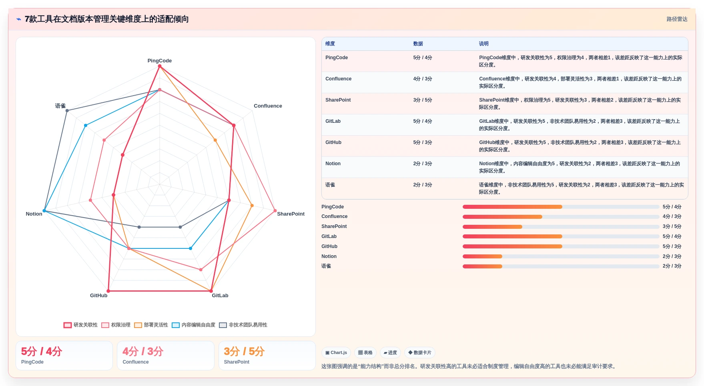
Task: Click the PingCode description cell in table
Action: pos(581,61)
